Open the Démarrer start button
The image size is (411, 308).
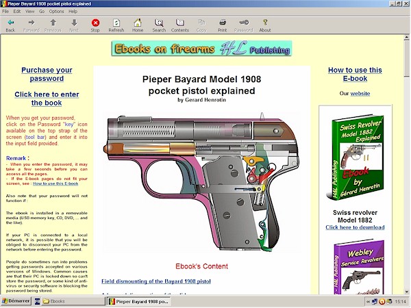coord(16,301)
